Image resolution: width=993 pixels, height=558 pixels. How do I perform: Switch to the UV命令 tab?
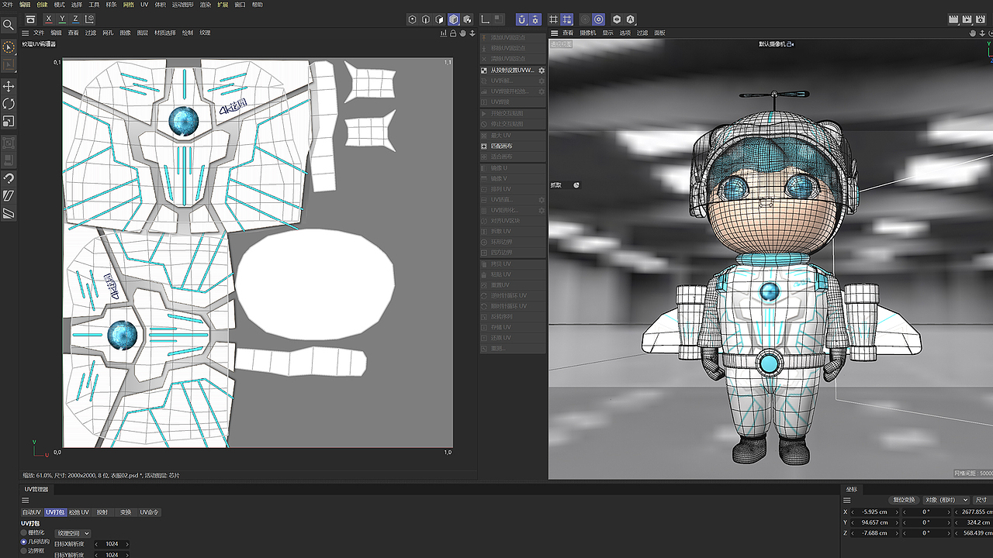149,512
